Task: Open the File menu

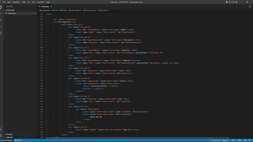Action: coord(4,2)
